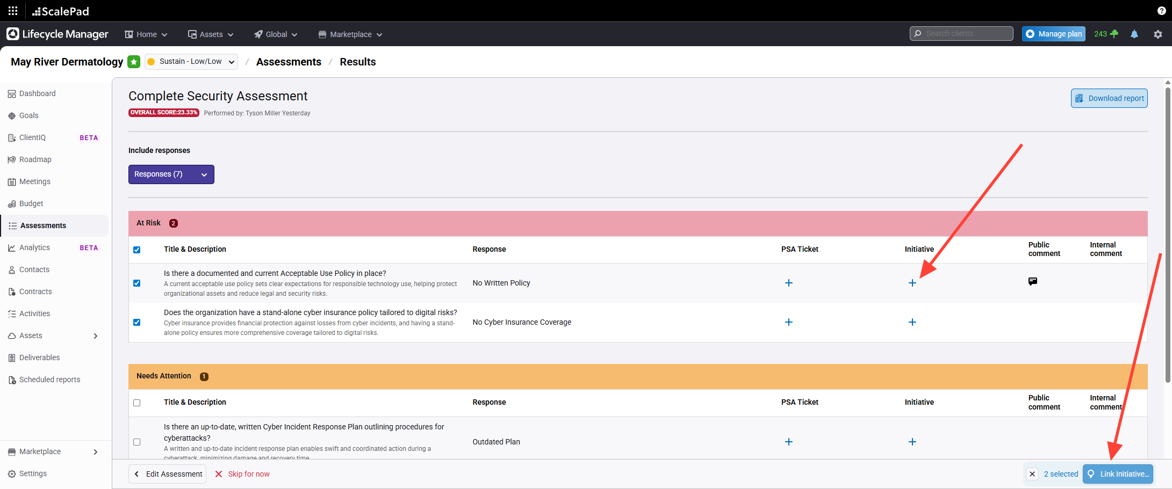Open the settings gear in top bar
Screen dimensions: 1172x489
pos(1158,34)
